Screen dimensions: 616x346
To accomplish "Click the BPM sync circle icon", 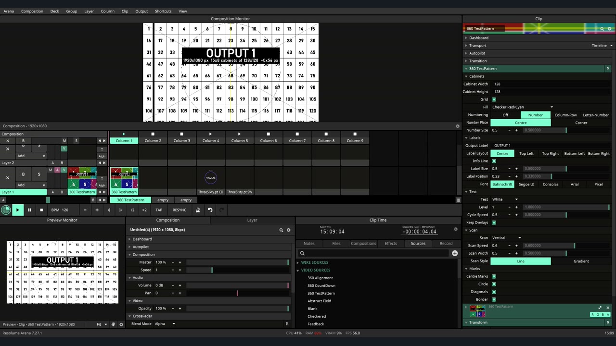I will [x=6, y=210].
